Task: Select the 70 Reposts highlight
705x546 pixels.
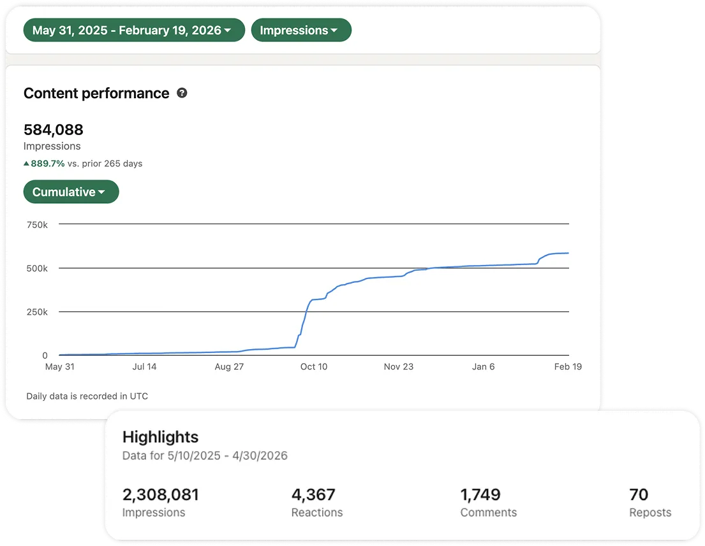Action: pos(650,503)
